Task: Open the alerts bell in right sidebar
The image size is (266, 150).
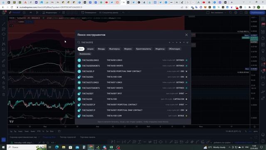Action: 263,84
